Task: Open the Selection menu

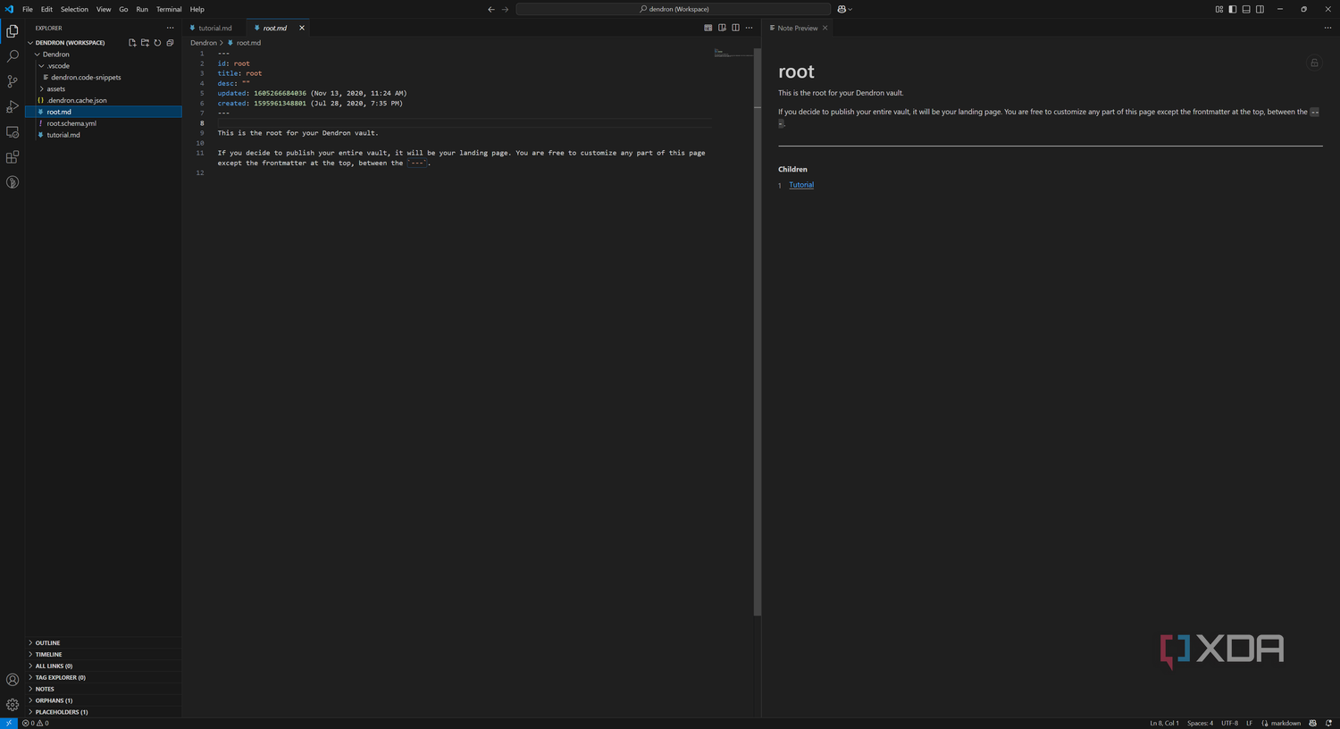Action: pyautogui.click(x=74, y=9)
